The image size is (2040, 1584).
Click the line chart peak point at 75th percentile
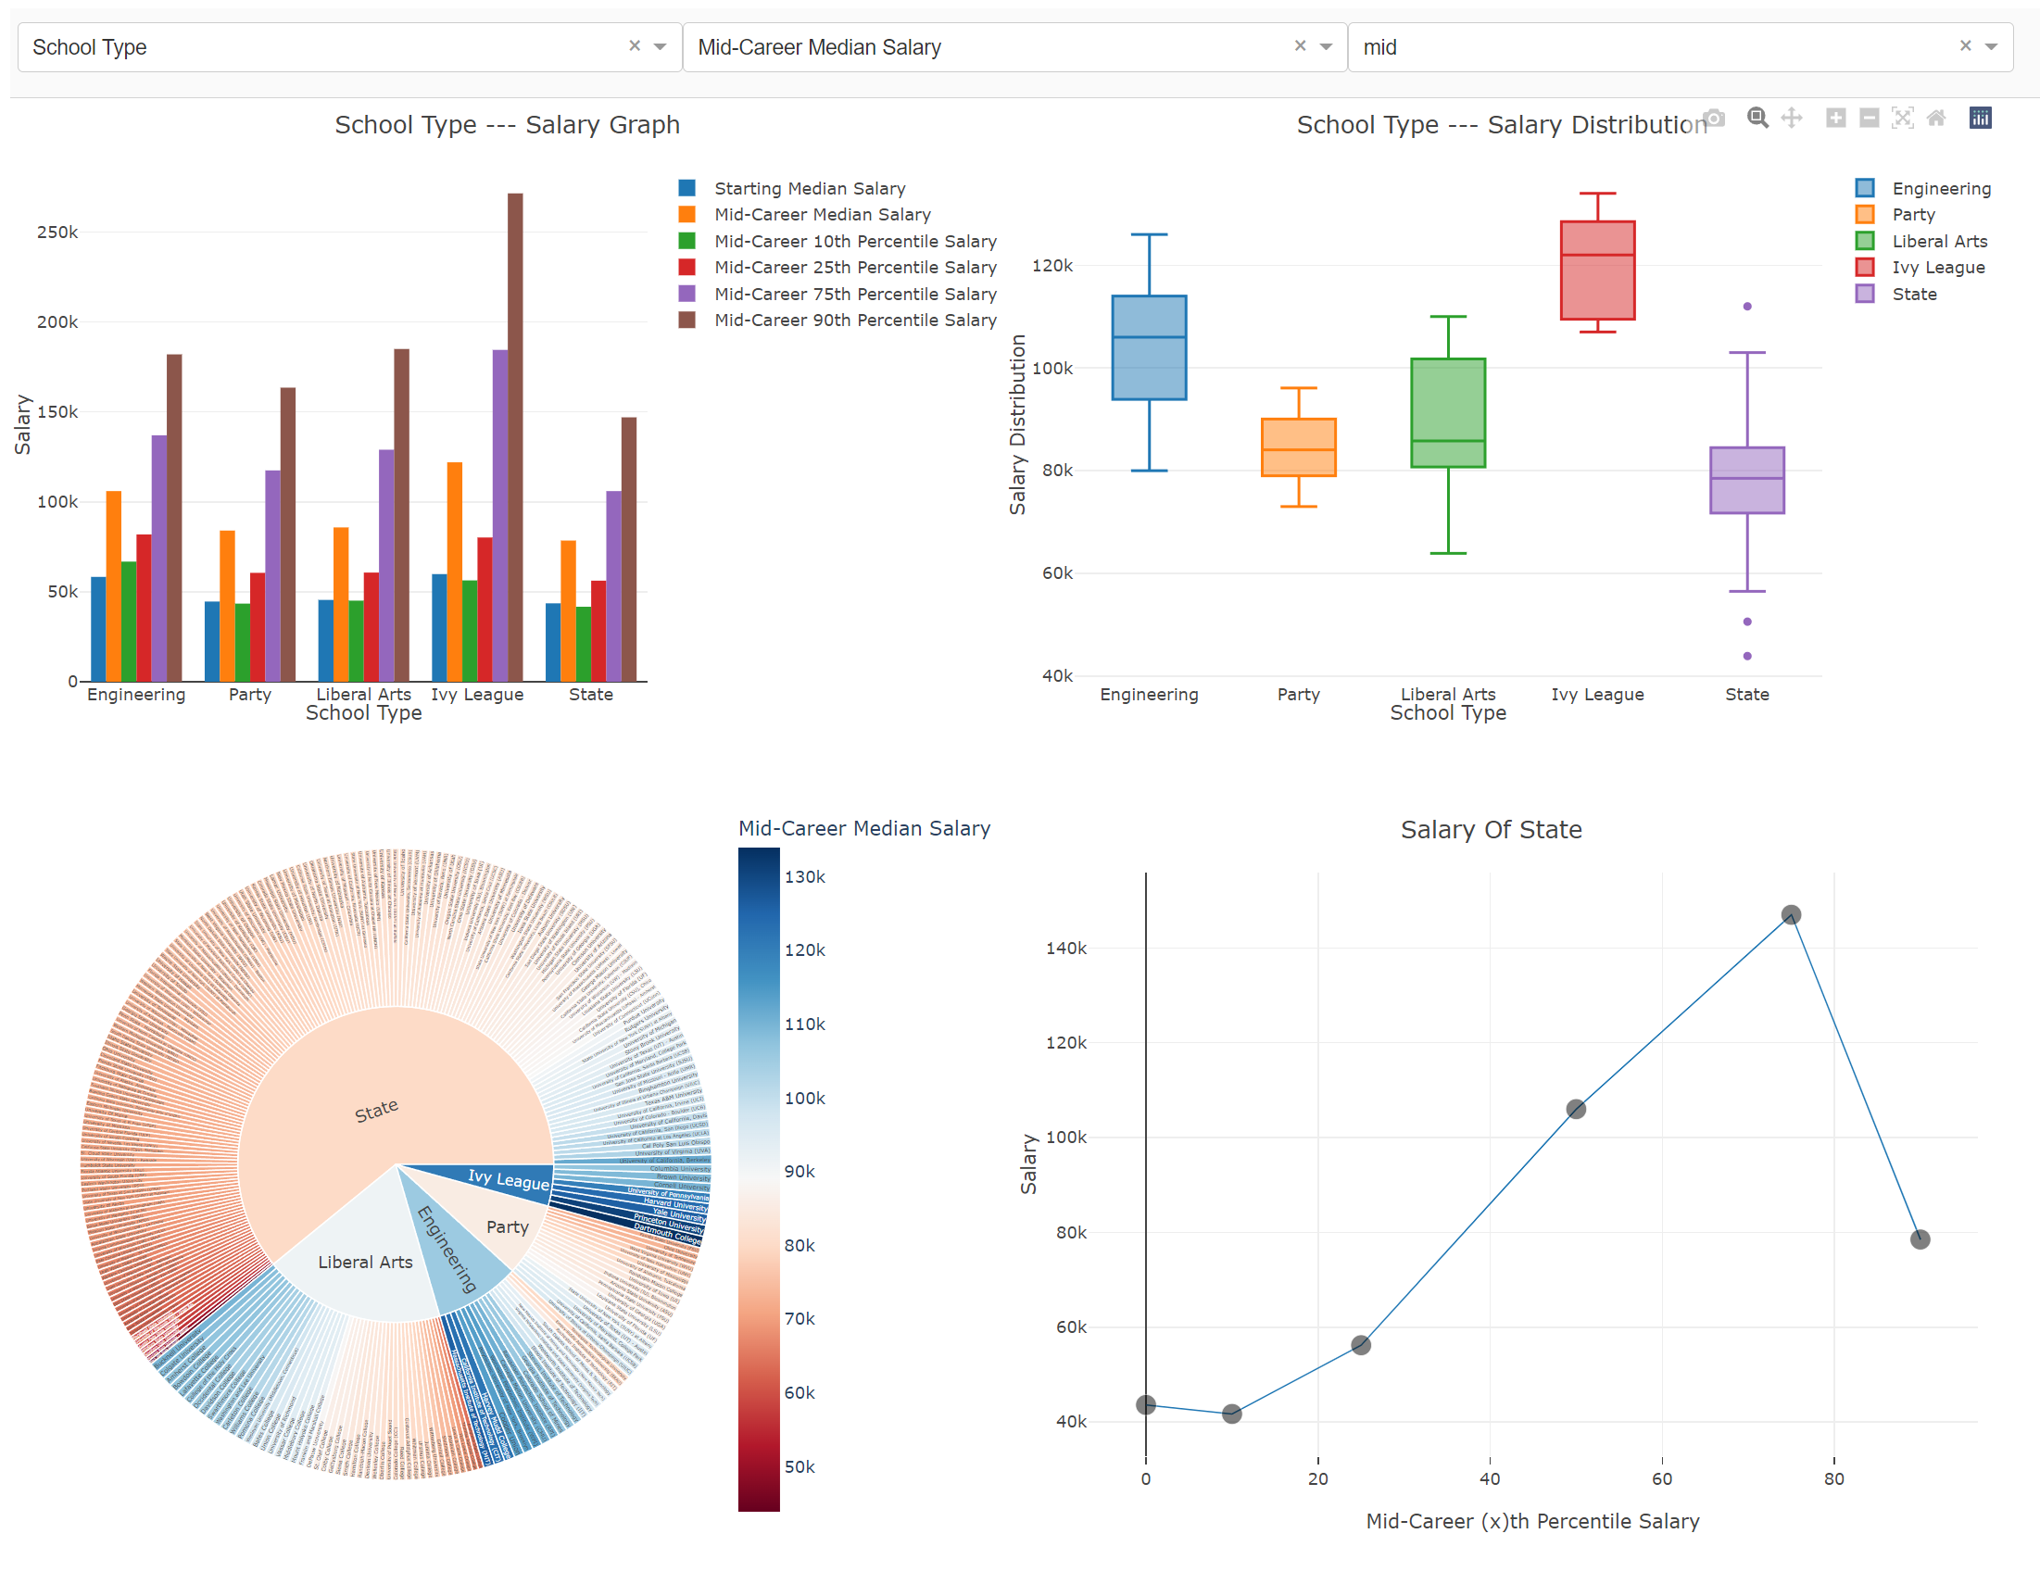[x=1791, y=914]
